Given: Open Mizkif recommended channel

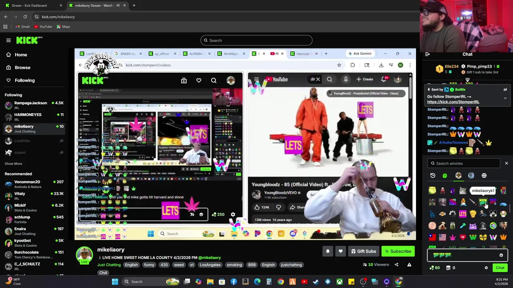Looking at the screenshot, I should 34,208.
